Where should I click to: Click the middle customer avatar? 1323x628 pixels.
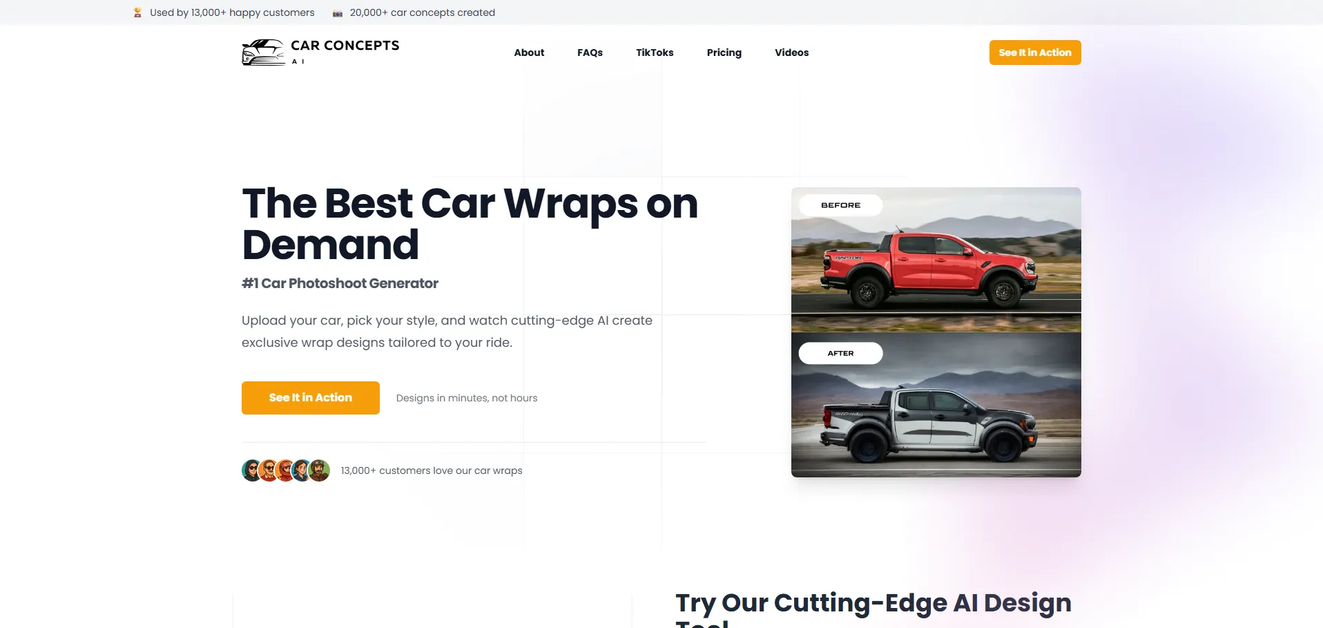point(286,470)
